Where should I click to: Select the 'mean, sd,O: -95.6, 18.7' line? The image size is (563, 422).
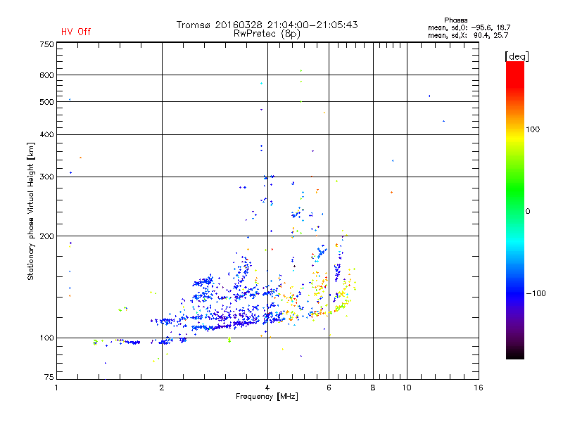[469, 27]
